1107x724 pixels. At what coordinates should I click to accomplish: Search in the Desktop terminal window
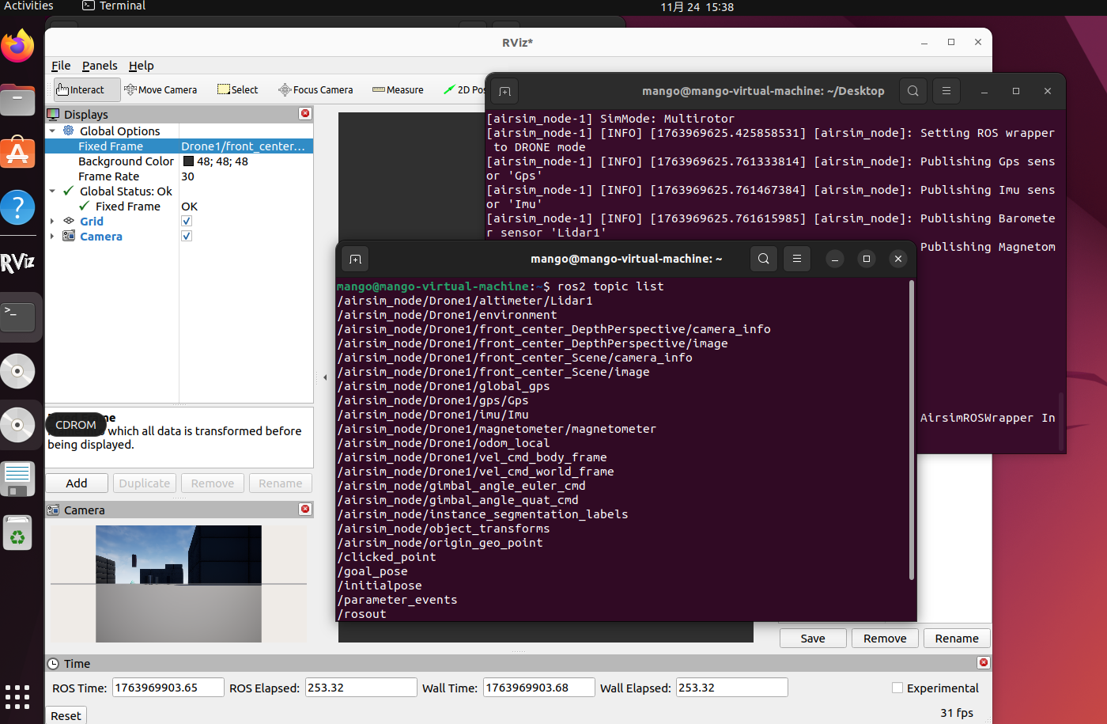912,91
